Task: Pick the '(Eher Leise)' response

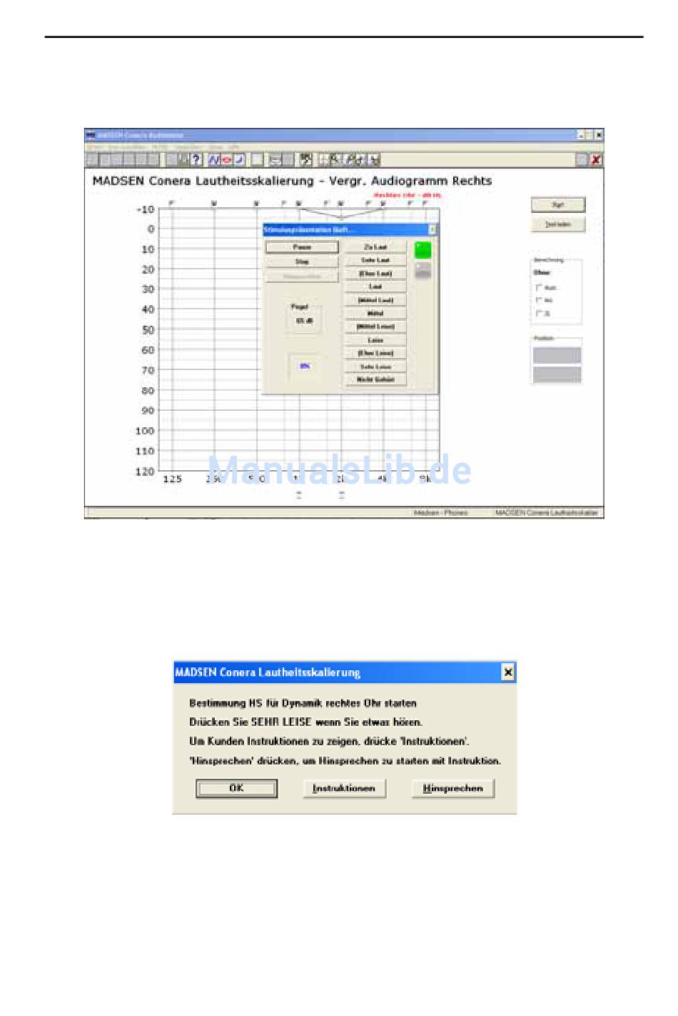Action: 375,353
